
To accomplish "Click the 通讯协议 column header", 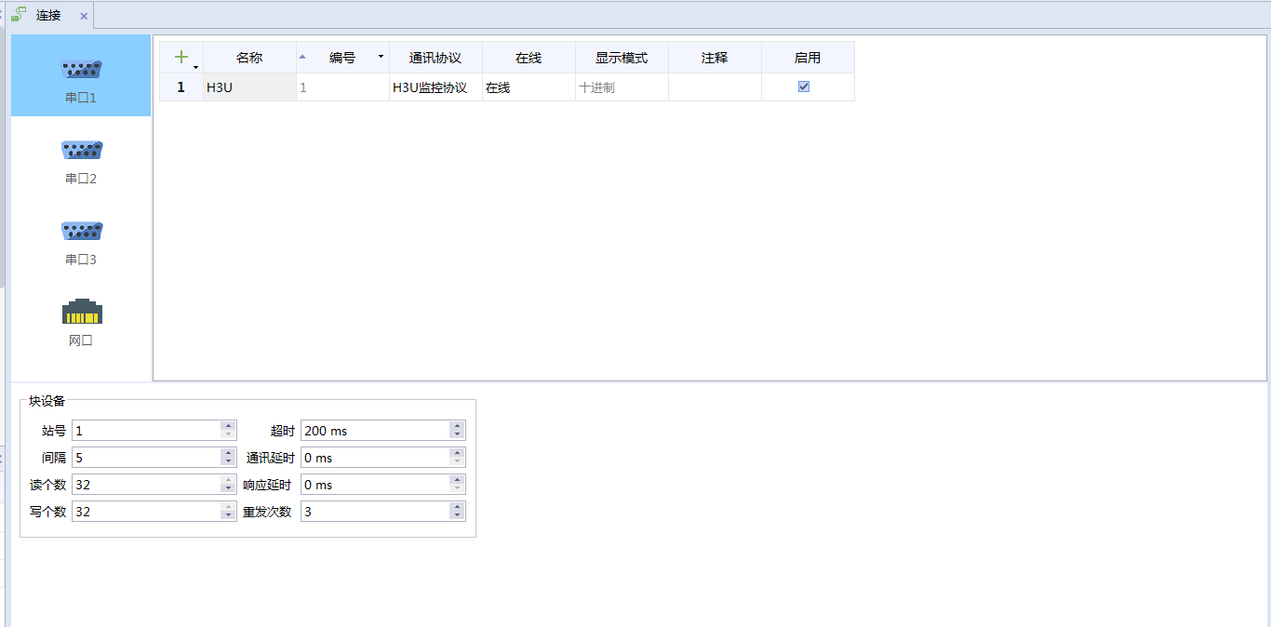I will pyautogui.click(x=435, y=58).
